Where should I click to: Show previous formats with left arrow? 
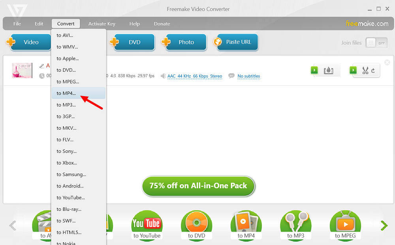13,225
